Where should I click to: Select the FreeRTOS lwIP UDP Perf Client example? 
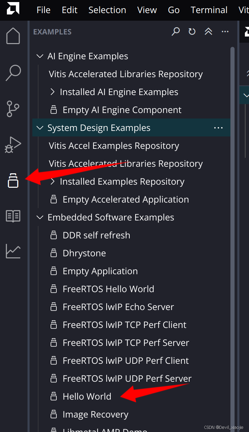point(126,361)
